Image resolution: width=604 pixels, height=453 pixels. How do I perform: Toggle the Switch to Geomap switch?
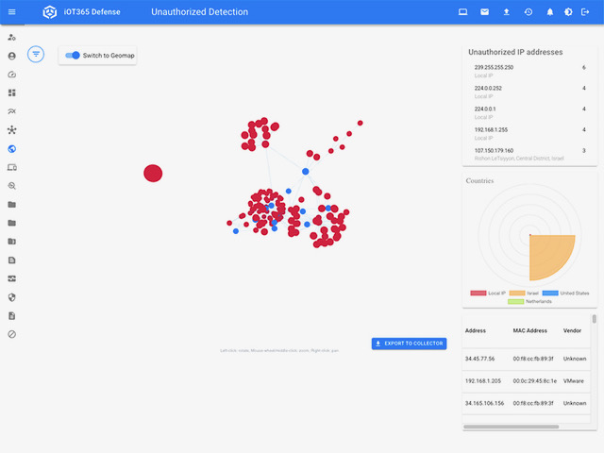(x=73, y=56)
